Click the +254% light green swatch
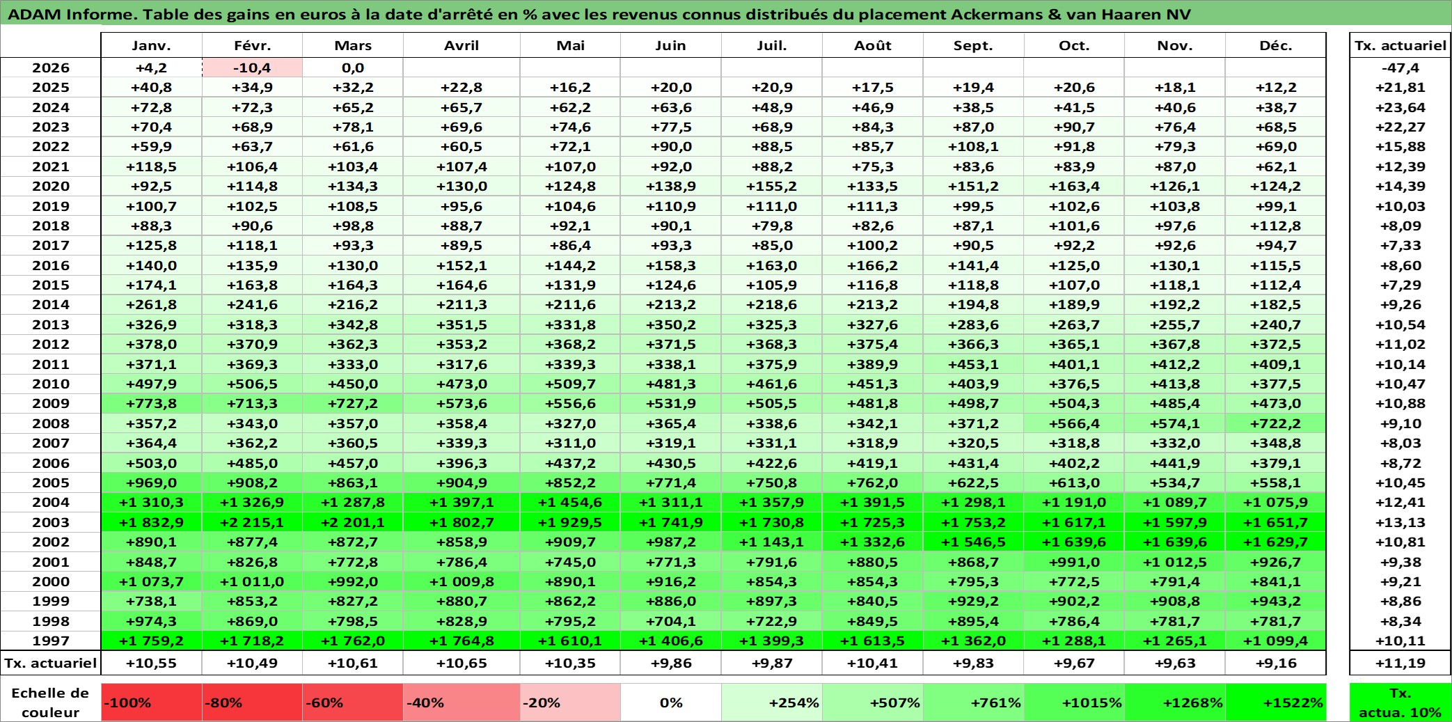1452x722 pixels. tap(772, 703)
